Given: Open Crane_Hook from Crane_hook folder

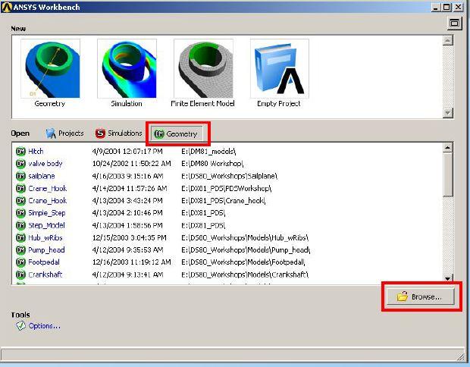Looking at the screenshot, I should point(48,201).
